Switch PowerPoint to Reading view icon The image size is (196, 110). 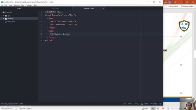pos(163,109)
